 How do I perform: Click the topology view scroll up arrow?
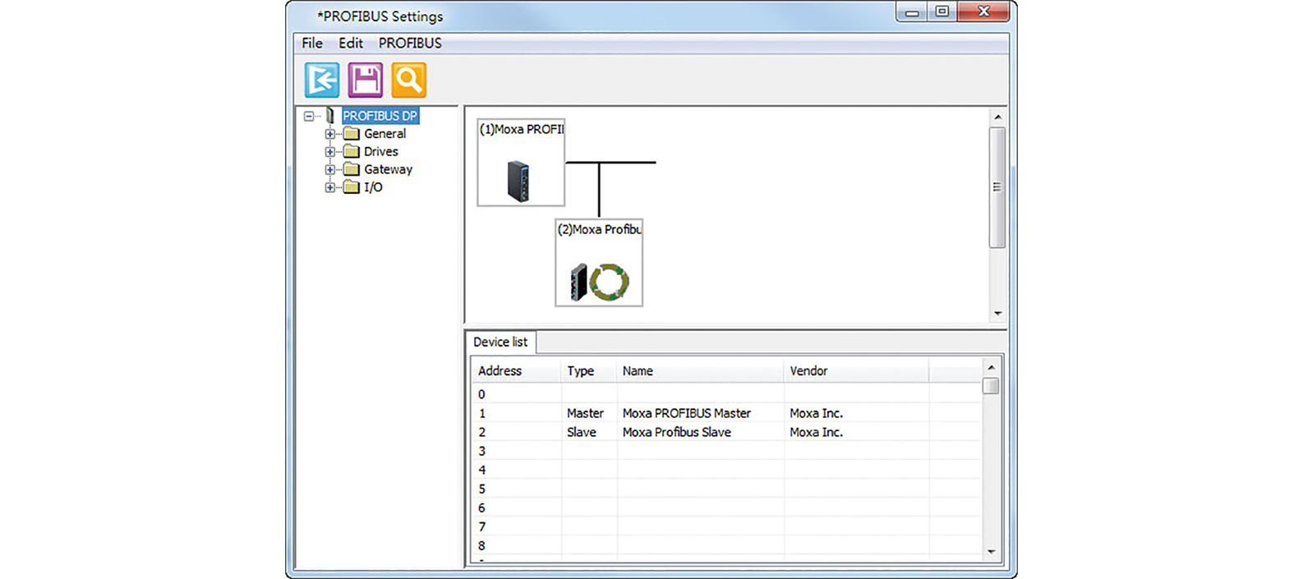(998, 117)
